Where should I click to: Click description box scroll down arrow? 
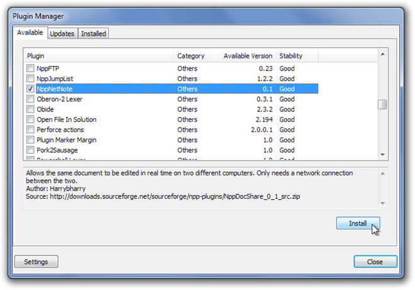[382, 203]
